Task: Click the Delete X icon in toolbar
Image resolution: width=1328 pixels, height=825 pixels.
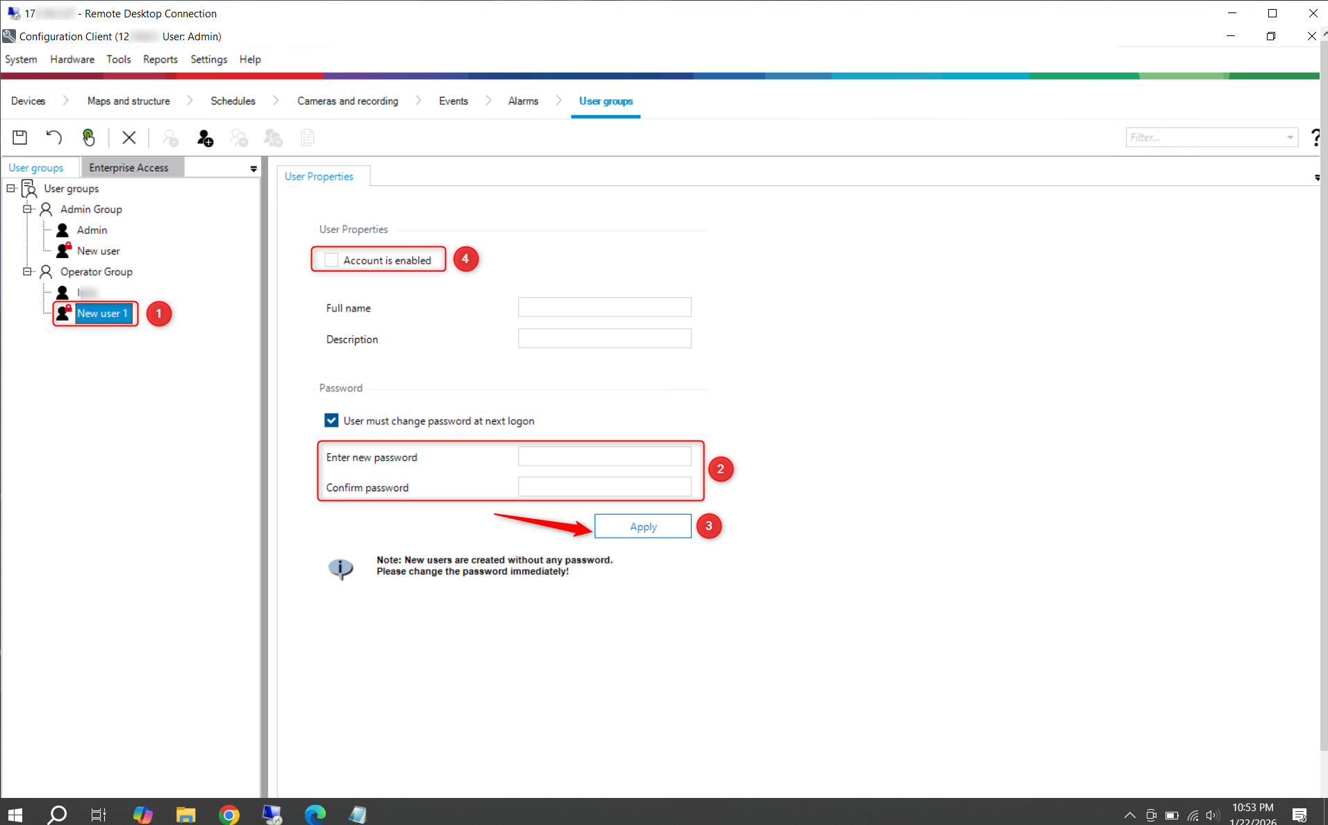Action: (x=128, y=137)
